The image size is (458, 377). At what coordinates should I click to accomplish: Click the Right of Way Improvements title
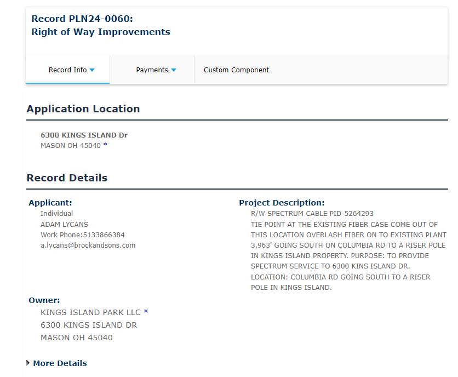101,32
